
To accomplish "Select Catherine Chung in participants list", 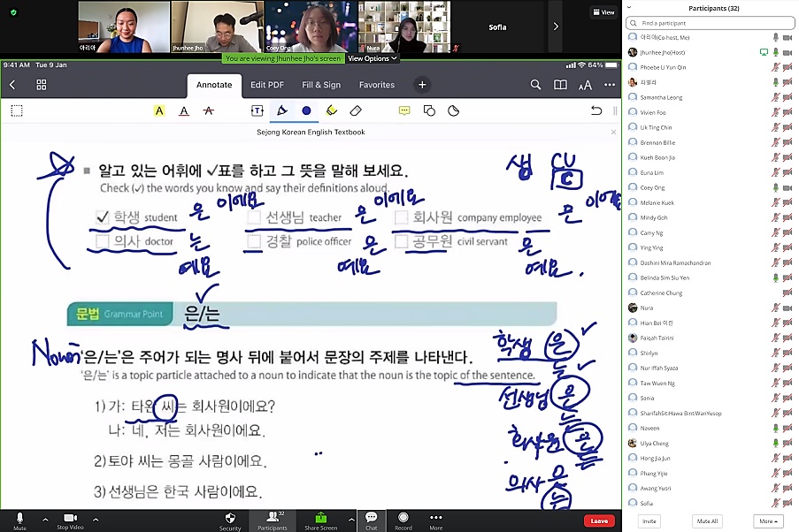I will coord(711,293).
